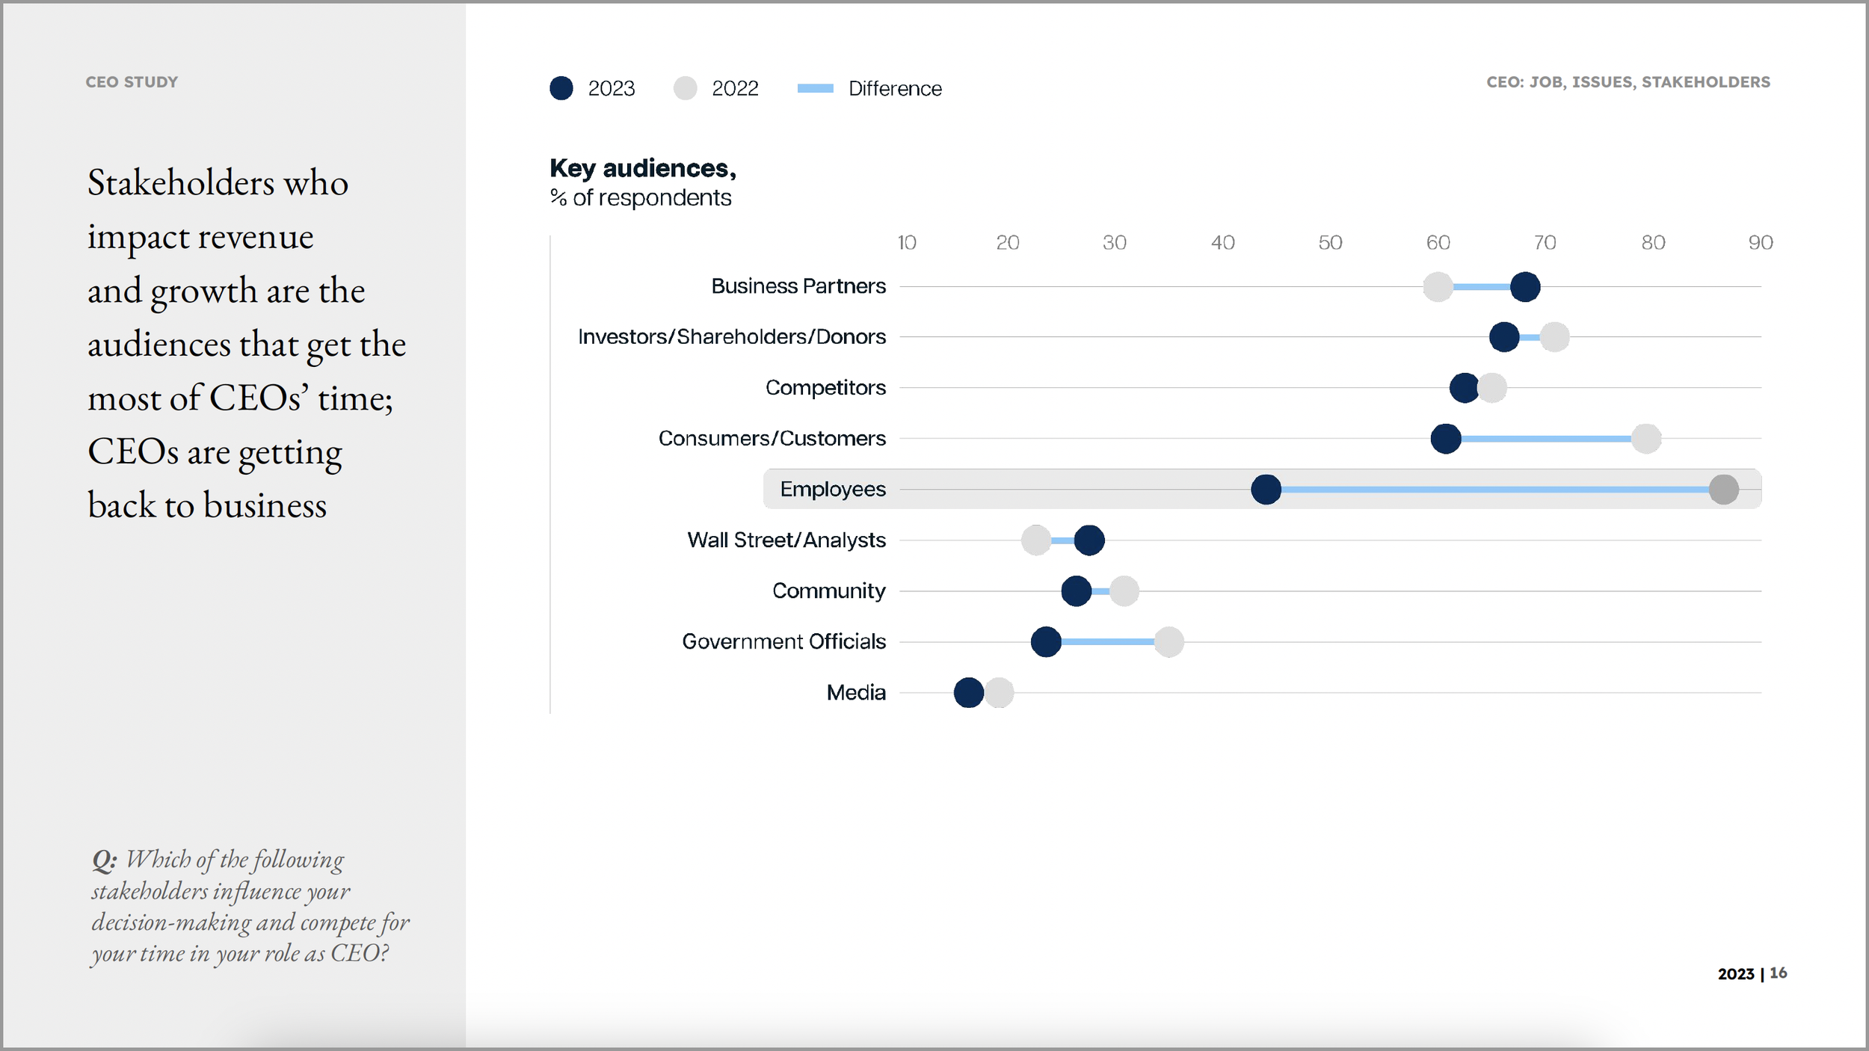Collapse the Competitors category row
Screen dimensions: 1869x1051
pos(825,387)
